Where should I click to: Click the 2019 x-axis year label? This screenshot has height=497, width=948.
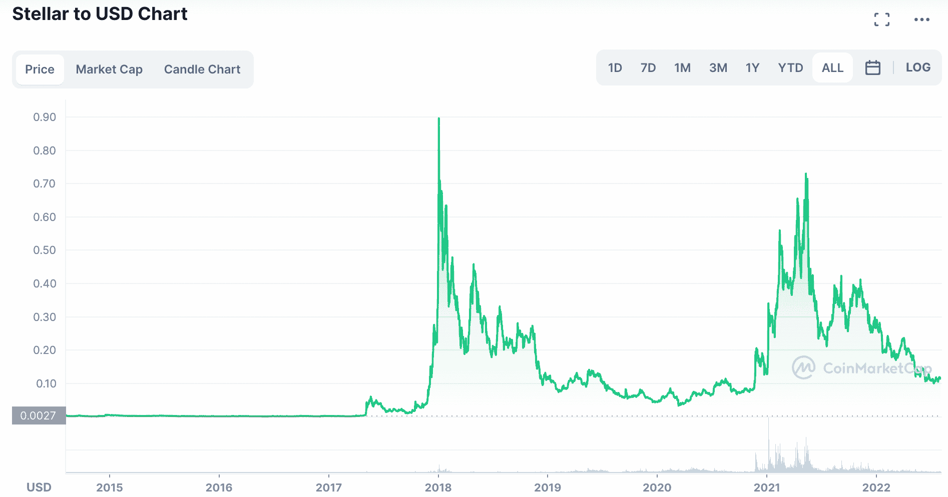tap(548, 487)
